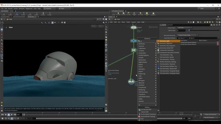
Task: Switch to Geometry Spreadsheet pane tab
Action: click(19, 17)
